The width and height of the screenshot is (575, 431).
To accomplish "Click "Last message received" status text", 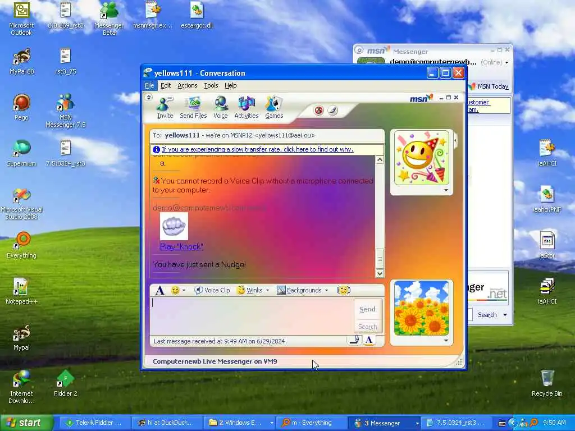I will click(220, 341).
